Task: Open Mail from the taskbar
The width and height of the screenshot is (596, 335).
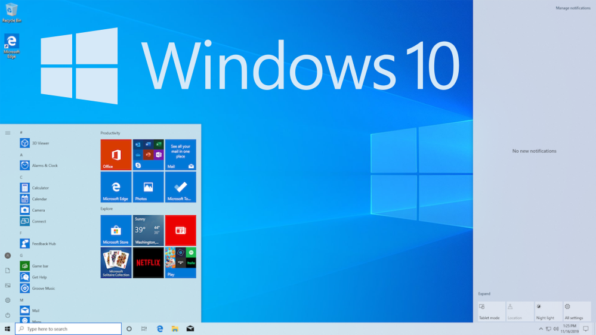Action: coord(190,329)
